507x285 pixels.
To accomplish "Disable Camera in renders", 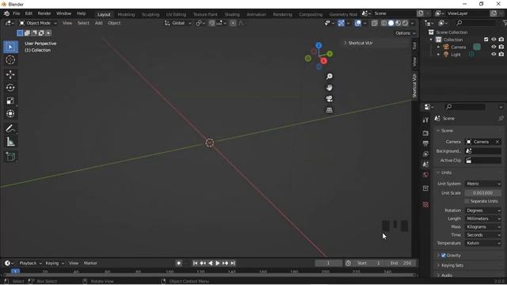I will tap(501, 47).
